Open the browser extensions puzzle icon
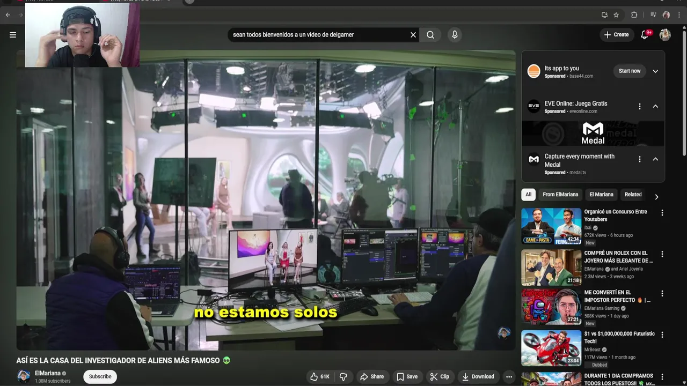The height and width of the screenshot is (386, 687). [634, 15]
